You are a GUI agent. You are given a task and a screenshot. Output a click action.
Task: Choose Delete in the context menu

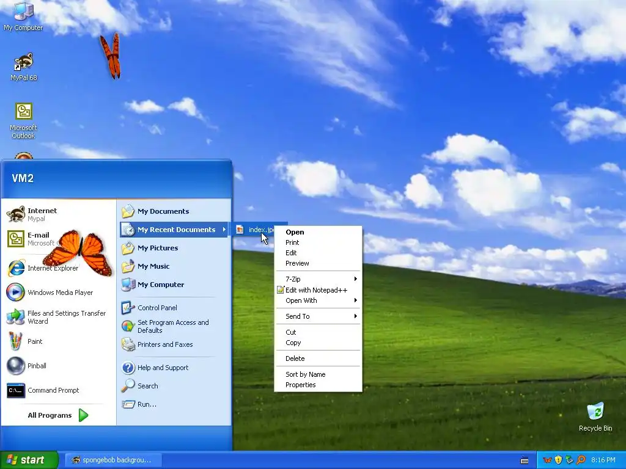(318, 358)
